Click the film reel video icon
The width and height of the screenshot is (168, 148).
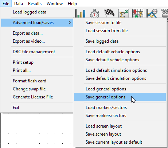(x=165, y=13)
